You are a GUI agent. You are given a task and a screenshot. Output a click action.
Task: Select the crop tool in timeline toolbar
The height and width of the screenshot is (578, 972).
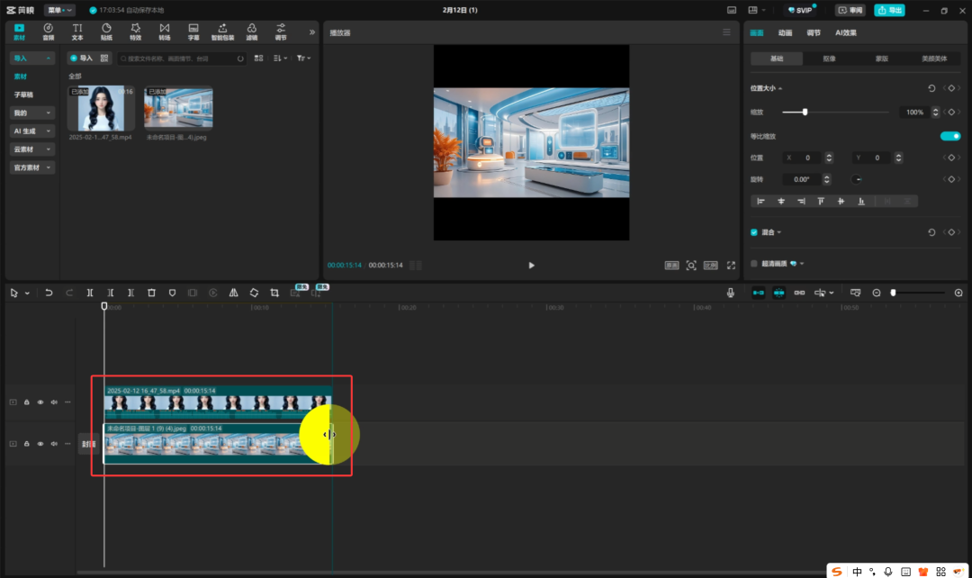tap(274, 293)
